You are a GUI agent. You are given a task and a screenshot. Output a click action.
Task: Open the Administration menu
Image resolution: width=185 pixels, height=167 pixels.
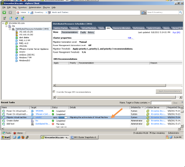pos(35,7)
